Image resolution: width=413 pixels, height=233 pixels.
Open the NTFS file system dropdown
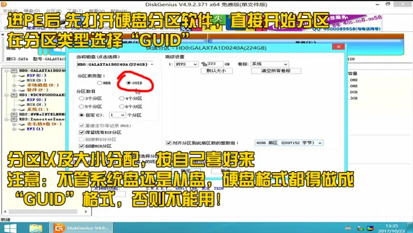pyautogui.click(x=186, y=64)
